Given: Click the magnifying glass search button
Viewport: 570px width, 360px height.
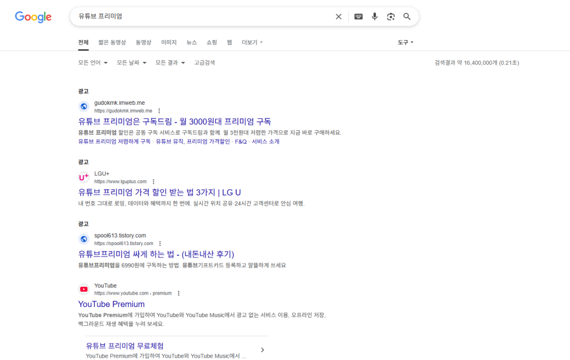Looking at the screenshot, I should [x=407, y=16].
